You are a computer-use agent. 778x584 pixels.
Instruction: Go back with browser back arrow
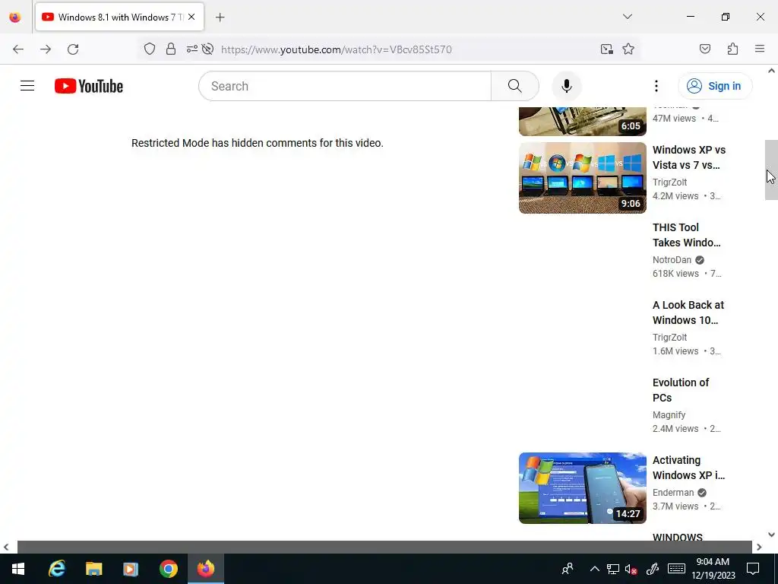tap(18, 49)
